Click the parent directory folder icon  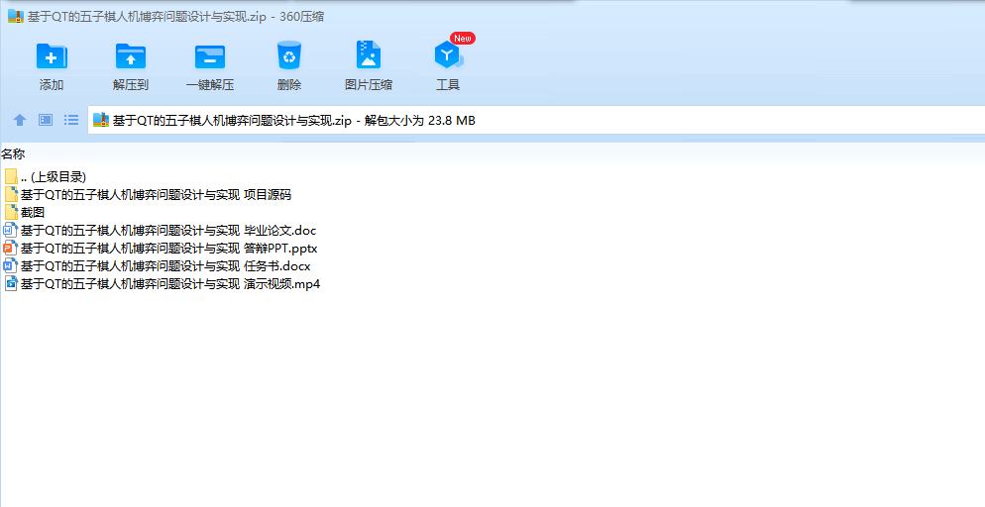click(11, 176)
